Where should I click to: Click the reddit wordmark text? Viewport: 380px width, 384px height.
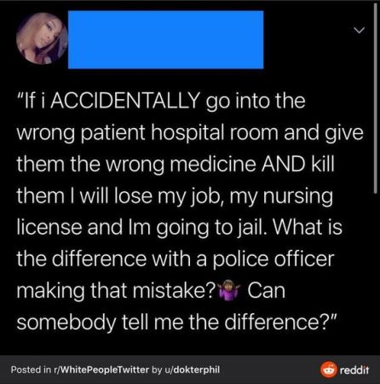coord(354,370)
